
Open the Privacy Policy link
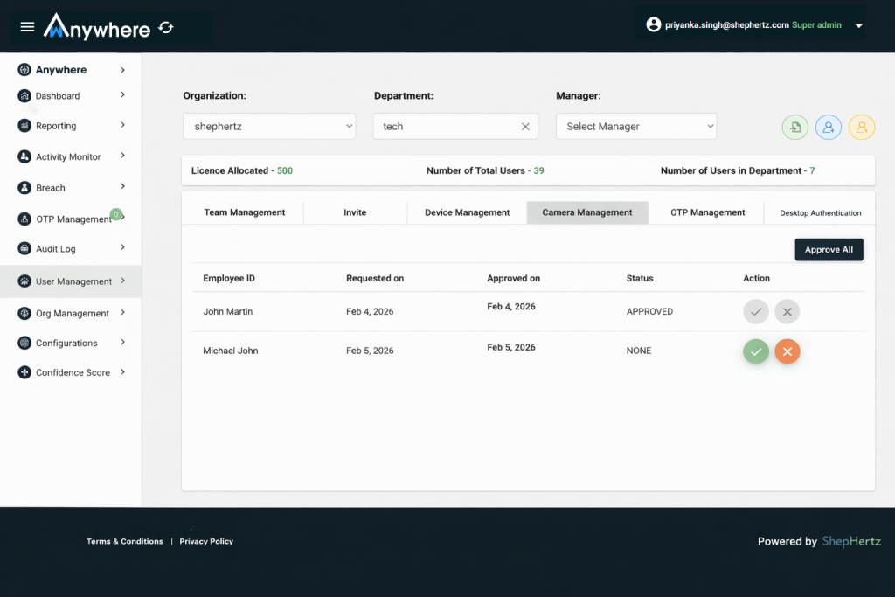pyautogui.click(x=206, y=542)
